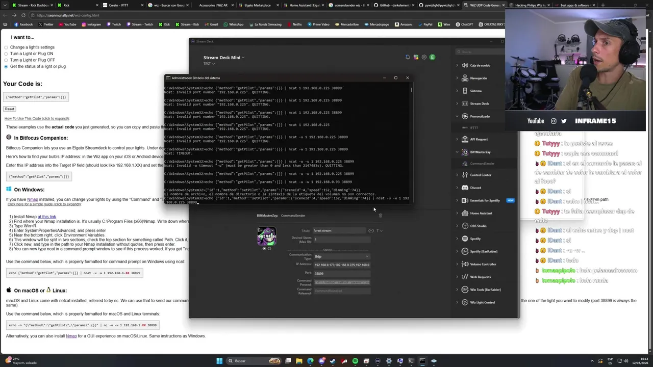Image resolution: width=653 pixels, height=367 pixels.
Task: Click the Discord plugin icon
Action: click(465, 188)
